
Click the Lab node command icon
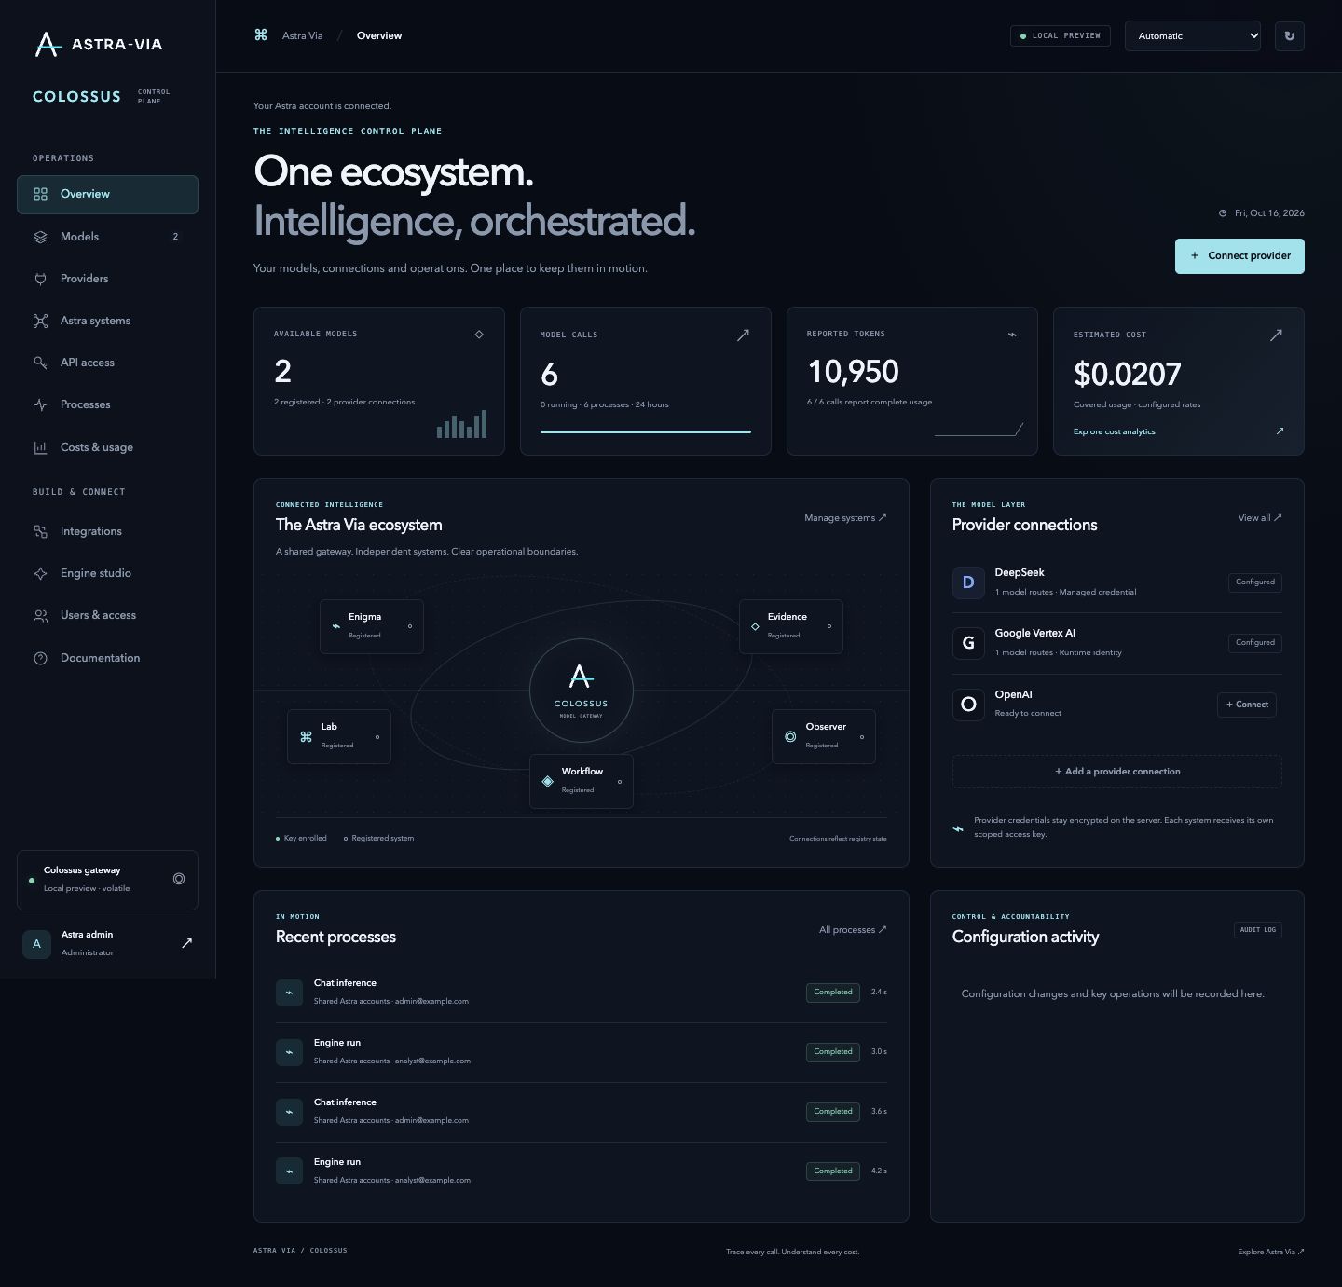306,736
